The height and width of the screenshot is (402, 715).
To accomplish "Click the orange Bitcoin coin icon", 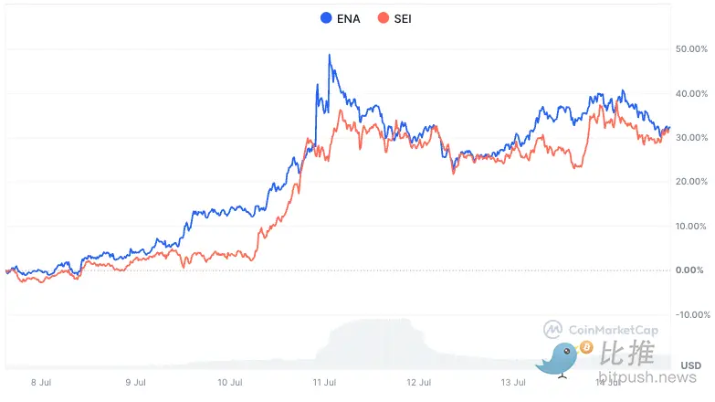I will pos(586,347).
